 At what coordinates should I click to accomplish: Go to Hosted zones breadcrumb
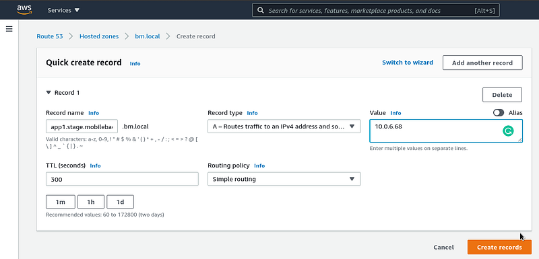99,36
